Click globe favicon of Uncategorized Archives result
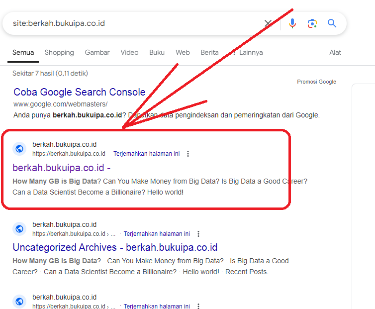Viewport: 375px width, 309px height. (x=19, y=229)
